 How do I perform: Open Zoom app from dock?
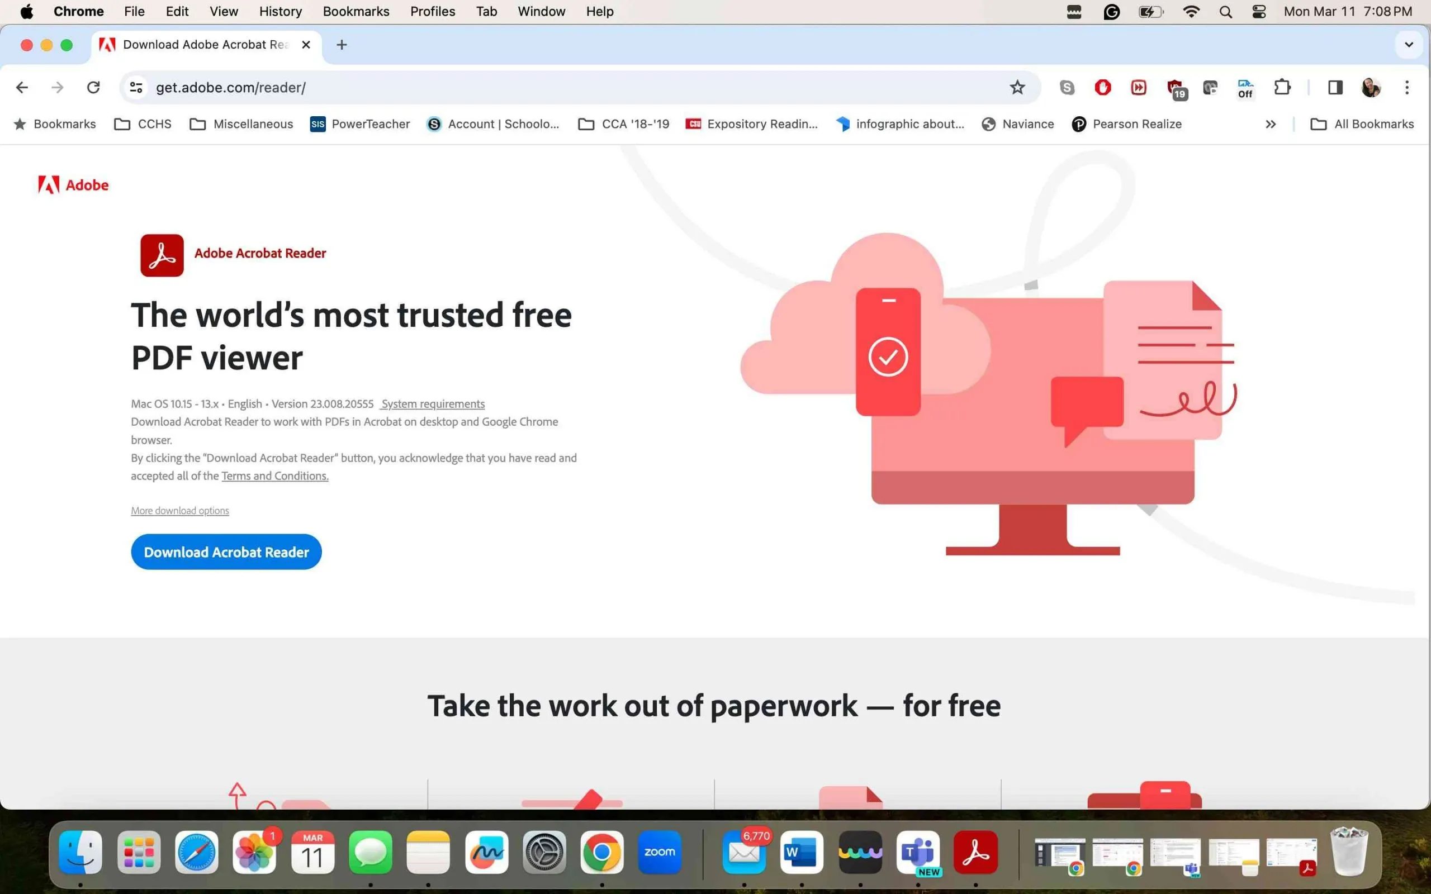660,851
